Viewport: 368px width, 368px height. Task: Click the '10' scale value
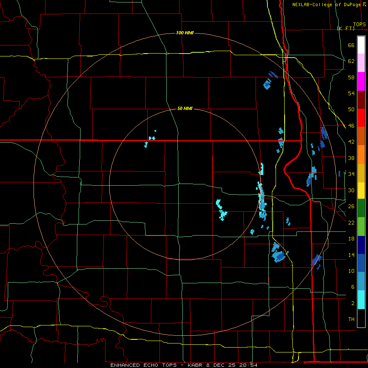[x=351, y=271]
